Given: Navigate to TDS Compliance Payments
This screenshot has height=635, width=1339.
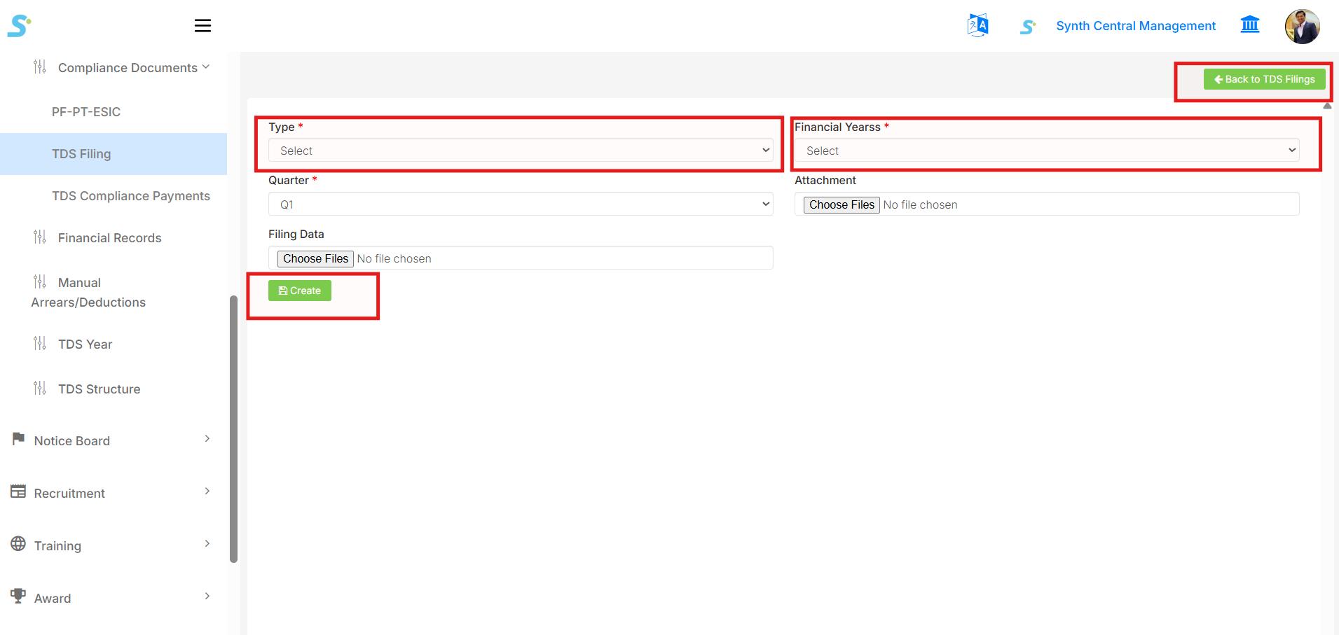Looking at the screenshot, I should [131, 195].
